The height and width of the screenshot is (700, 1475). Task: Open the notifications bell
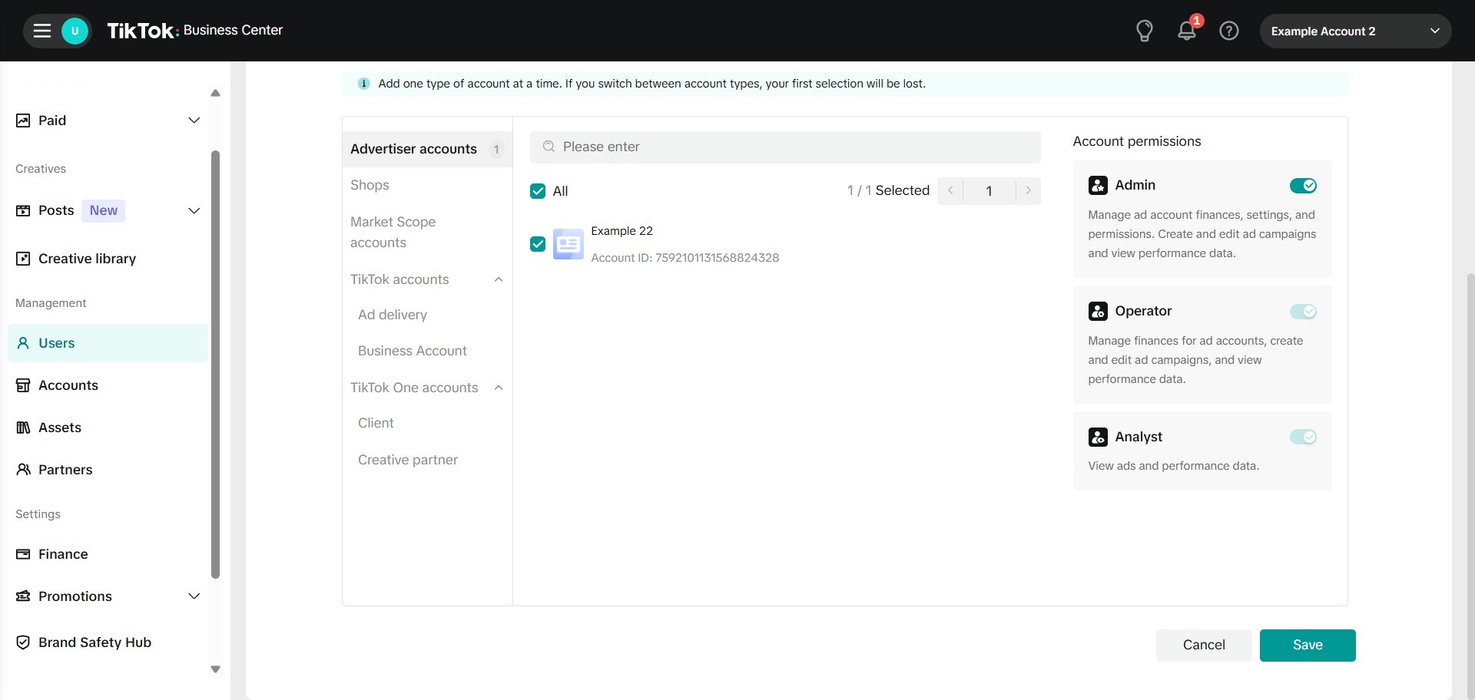tap(1186, 31)
